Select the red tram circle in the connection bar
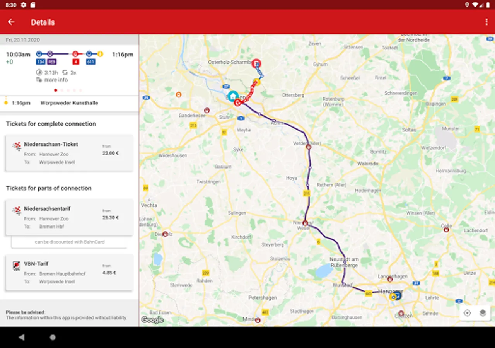Image resolution: width=495 pixels, height=348 pixels. click(76, 54)
